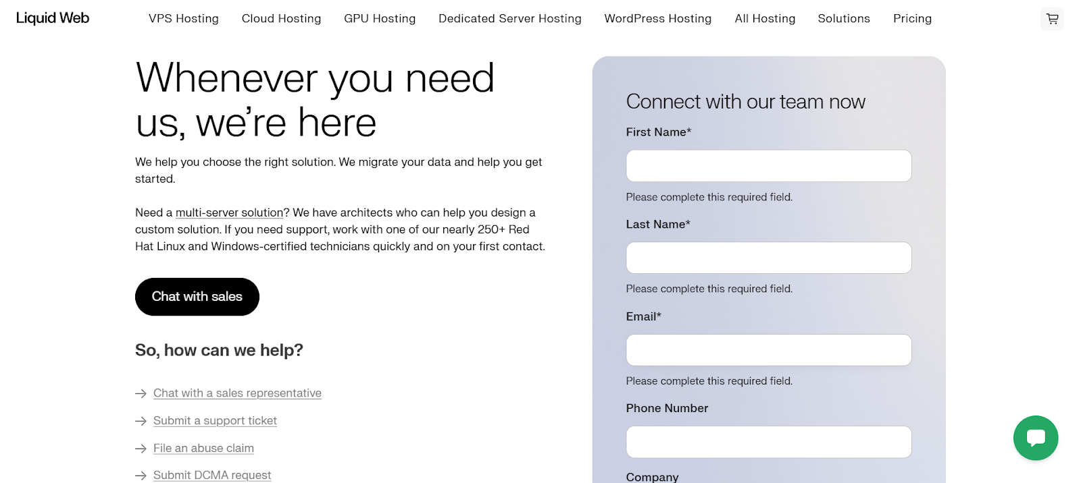The image size is (1081, 483).
Task: Click 'So, how can we help?' heading
Action: pyautogui.click(x=219, y=350)
